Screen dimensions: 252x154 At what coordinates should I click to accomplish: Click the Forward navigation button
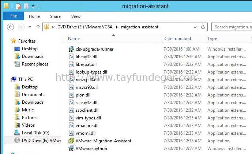(x=21, y=27)
